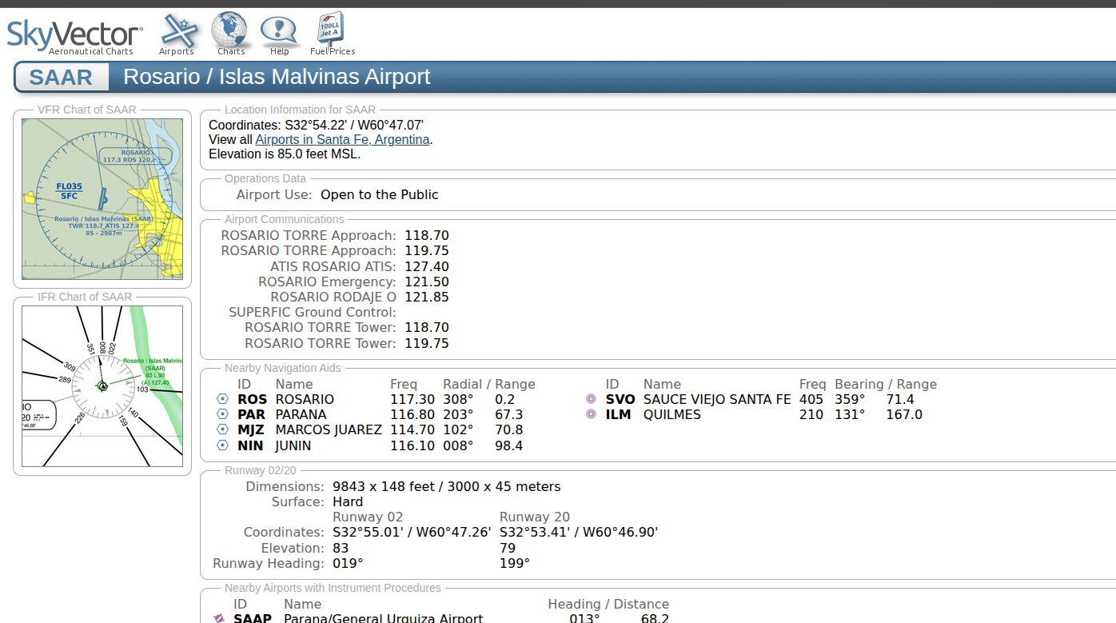Click the ILM NDB navaid icon
Viewport: 1116px width, 623px height.
tap(591, 414)
